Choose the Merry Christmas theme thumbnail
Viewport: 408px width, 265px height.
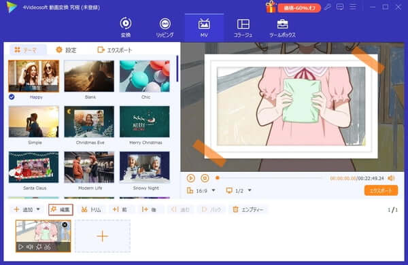point(144,122)
